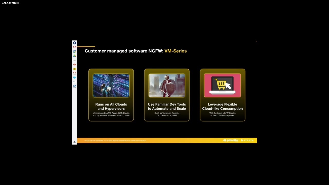Open the yellow app icon in sidebar
The width and height of the screenshot is (329, 185).
[75, 69]
